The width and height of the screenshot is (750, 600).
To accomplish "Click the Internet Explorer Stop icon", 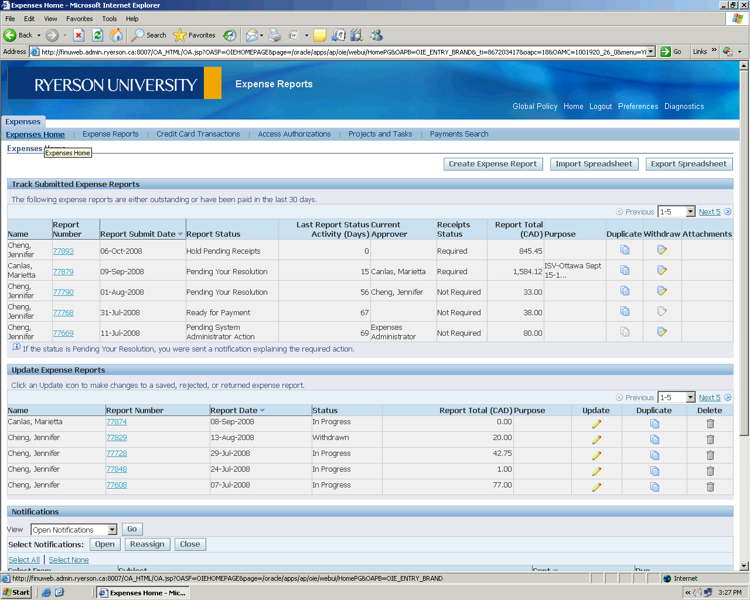I will [x=79, y=35].
